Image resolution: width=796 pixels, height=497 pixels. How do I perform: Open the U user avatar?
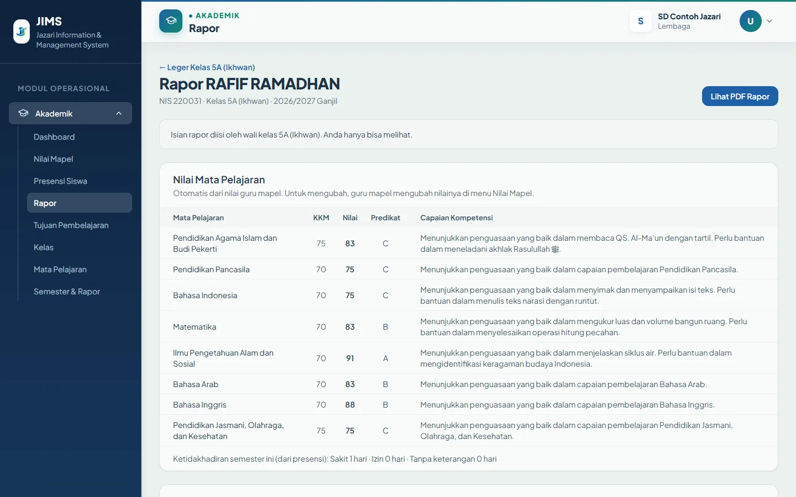click(x=751, y=21)
